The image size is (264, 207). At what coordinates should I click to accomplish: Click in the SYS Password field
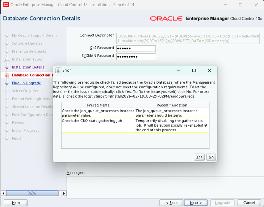[136, 49]
